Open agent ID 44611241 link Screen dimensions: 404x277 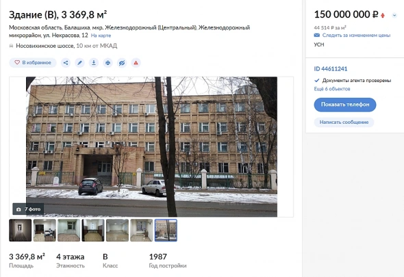[x=330, y=68]
